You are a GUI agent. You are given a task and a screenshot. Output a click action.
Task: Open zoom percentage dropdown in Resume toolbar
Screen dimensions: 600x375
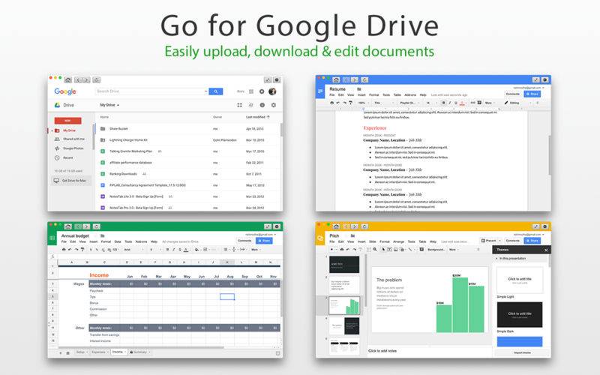click(x=363, y=103)
